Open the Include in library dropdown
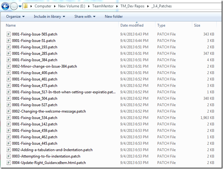Screen dimensions: 223x169 tap(50, 16)
